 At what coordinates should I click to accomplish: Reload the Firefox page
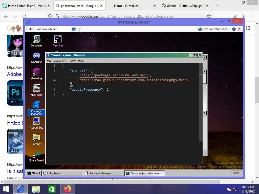click(x=24, y=16)
